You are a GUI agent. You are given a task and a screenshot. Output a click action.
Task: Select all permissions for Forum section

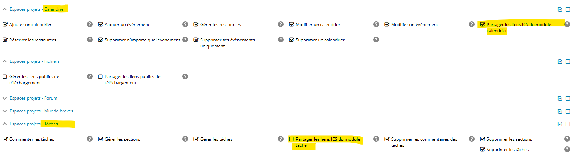560,99
